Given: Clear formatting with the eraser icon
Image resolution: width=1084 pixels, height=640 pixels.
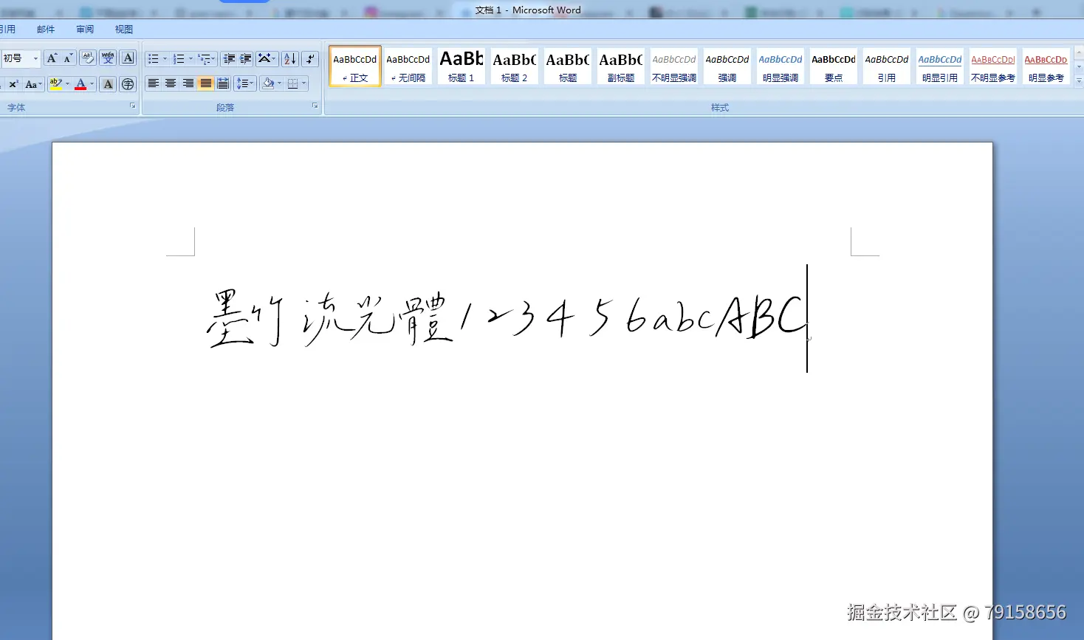Looking at the screenshot, I should pyautogui.click(x=88, y=58).
